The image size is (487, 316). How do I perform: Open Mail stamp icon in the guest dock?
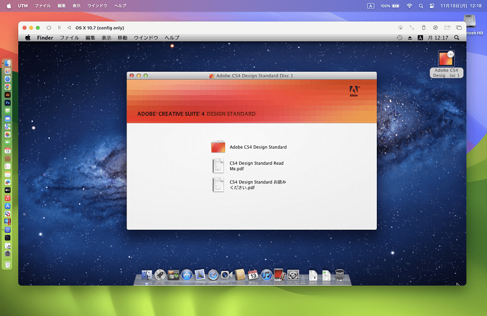coord(200,275)
